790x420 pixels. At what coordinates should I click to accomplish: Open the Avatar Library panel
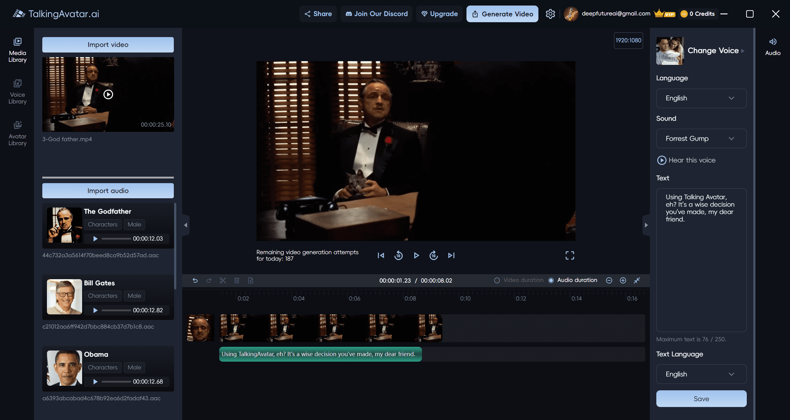coord(17,134)
